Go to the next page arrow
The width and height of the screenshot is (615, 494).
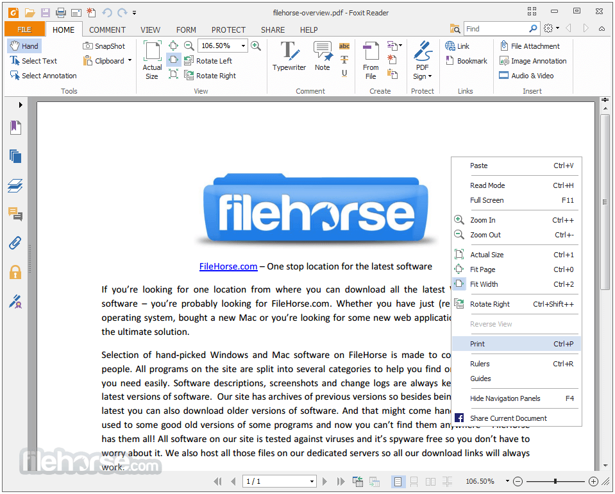[324, 481]
